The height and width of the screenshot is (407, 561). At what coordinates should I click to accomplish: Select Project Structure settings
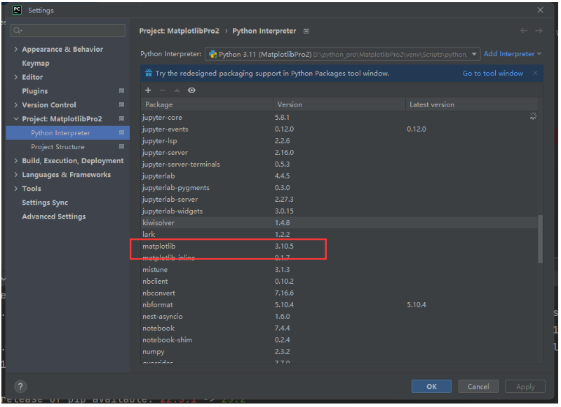coord(58,147)
